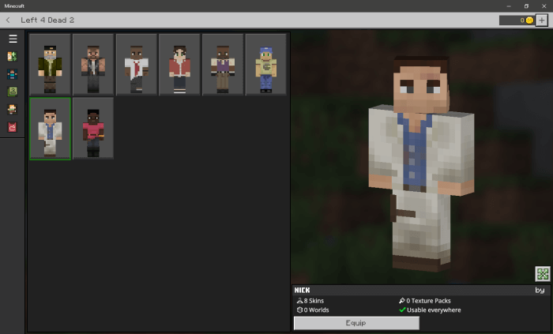Click the teal character icon in the sidebar
This screenshot has width=553, height=334.
click(13, 74)
